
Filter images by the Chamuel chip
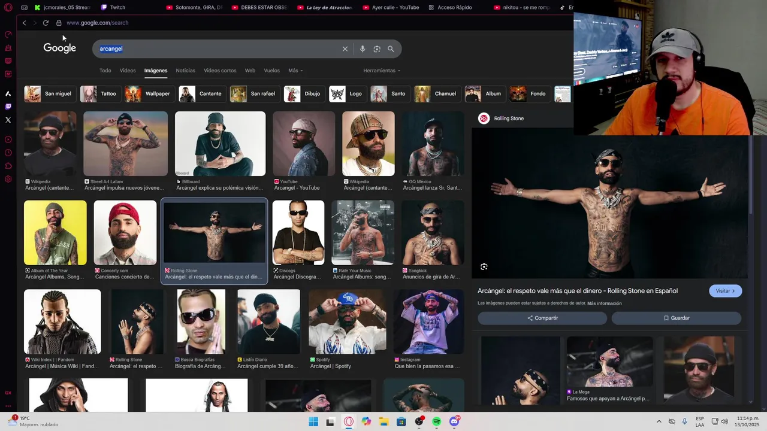[437, 94]
